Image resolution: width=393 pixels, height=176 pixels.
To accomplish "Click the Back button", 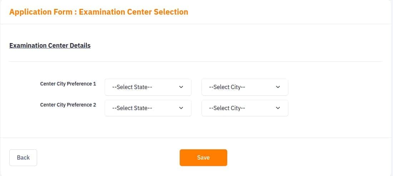I will click(23, 157).
